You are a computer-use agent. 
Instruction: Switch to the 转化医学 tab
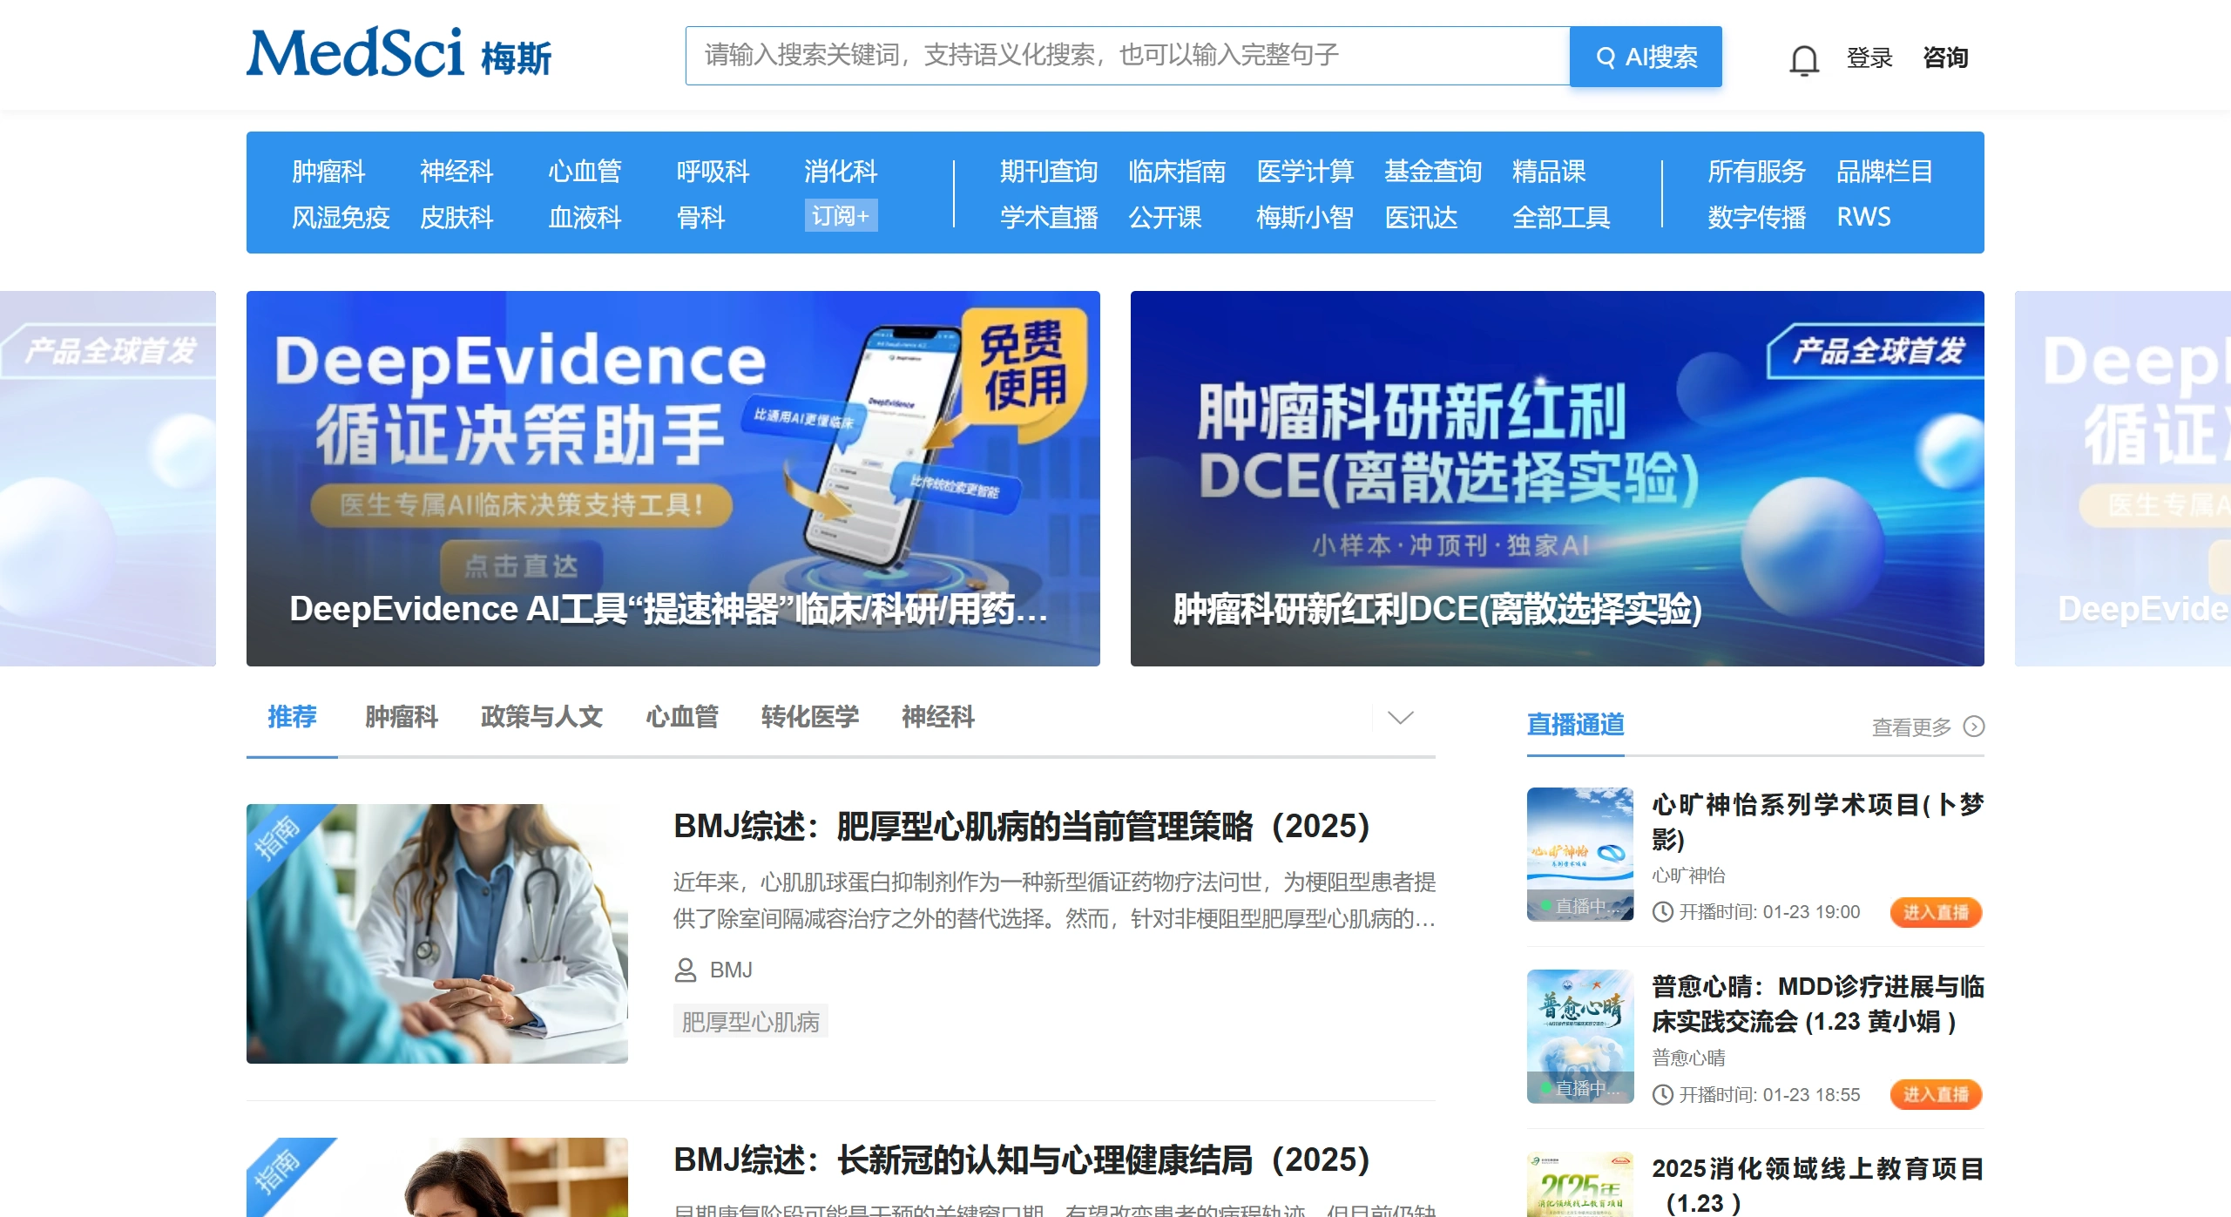809,717
